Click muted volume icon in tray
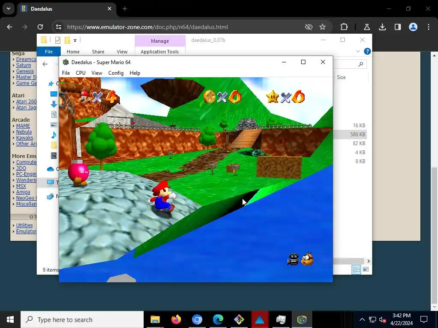 coord(382,319)
